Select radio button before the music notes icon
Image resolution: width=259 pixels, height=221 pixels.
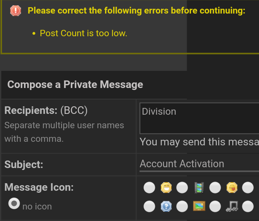215,206
